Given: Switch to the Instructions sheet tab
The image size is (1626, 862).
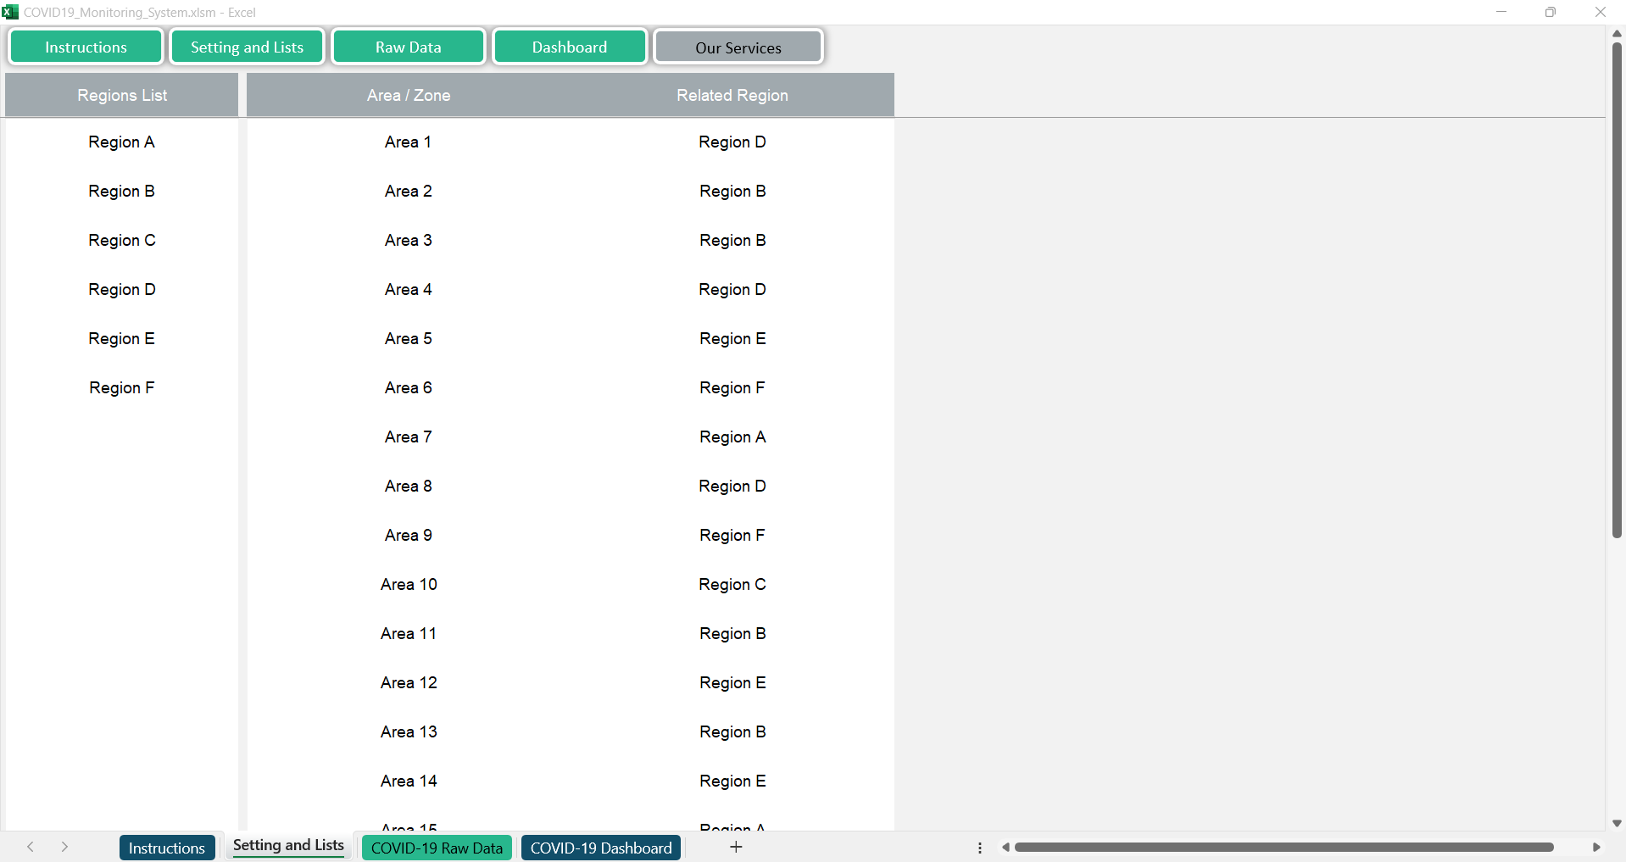Looking at the screenshot, I should click(167, 848).
